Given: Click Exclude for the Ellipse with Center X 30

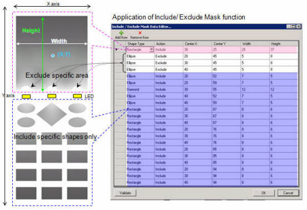Looking at the screenshot, I should click(169, 63).
